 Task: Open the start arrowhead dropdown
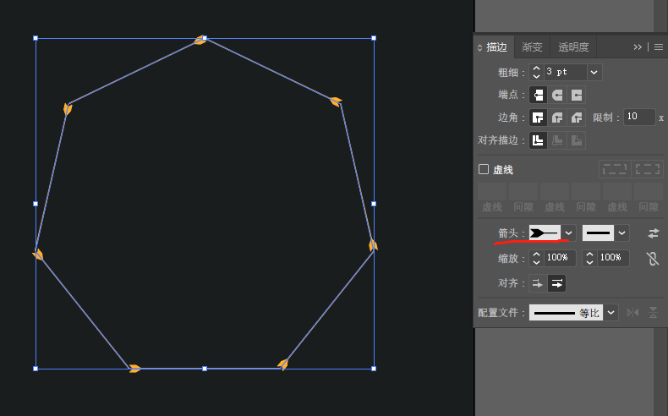coord(568,233)
